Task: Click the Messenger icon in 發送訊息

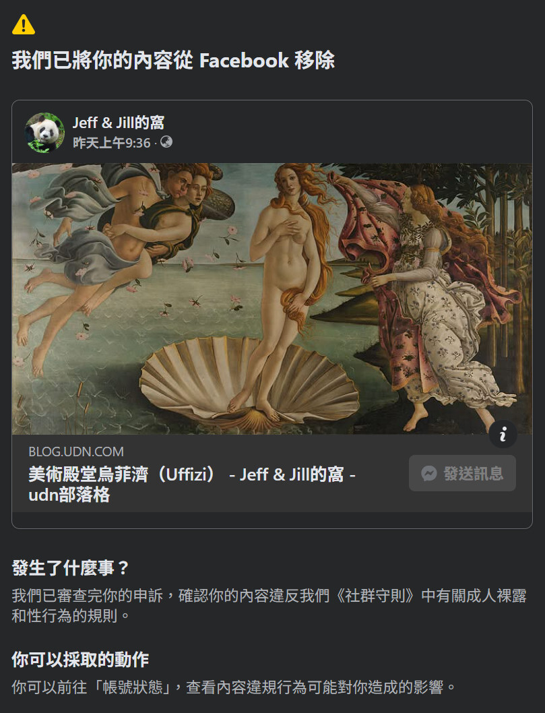Action: [429, 473]
